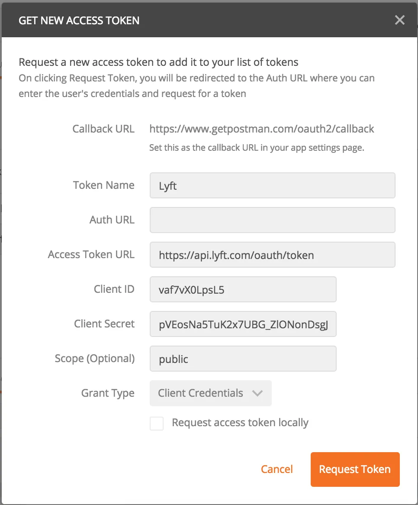Click the 'Request access token locally' label text

tap(240, 423)
